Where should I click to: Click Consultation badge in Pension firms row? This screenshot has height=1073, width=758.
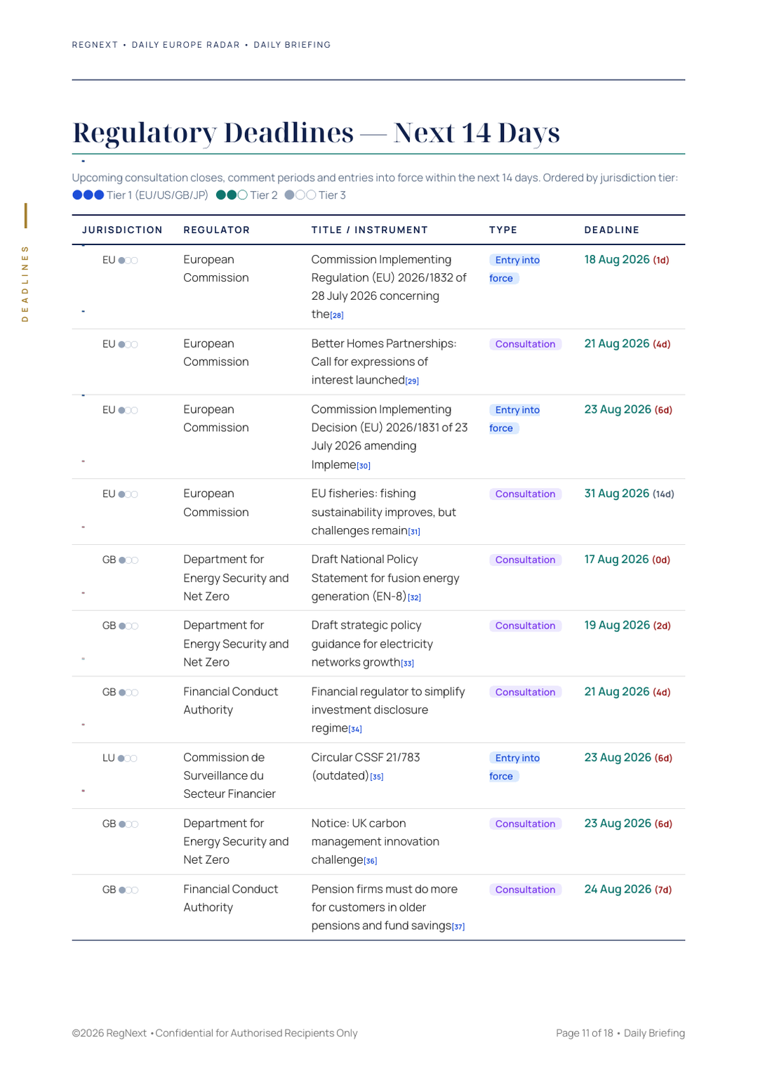point(526,890)
